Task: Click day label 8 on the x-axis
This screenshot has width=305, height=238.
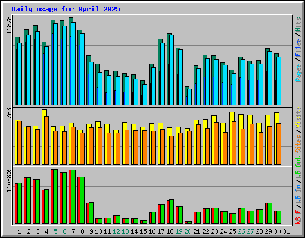Action: click(x=82, y=231)
